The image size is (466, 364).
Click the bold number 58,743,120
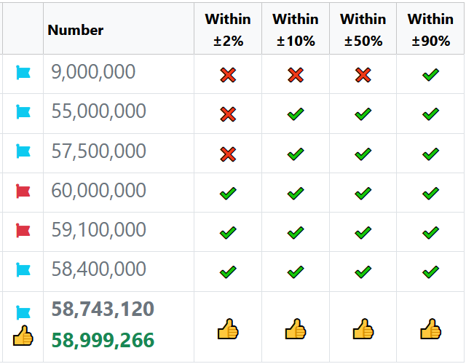point(103,309)
